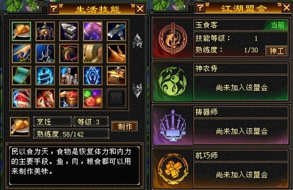
Task: Select the anvil forging skill icon
Action: [69, 31]
